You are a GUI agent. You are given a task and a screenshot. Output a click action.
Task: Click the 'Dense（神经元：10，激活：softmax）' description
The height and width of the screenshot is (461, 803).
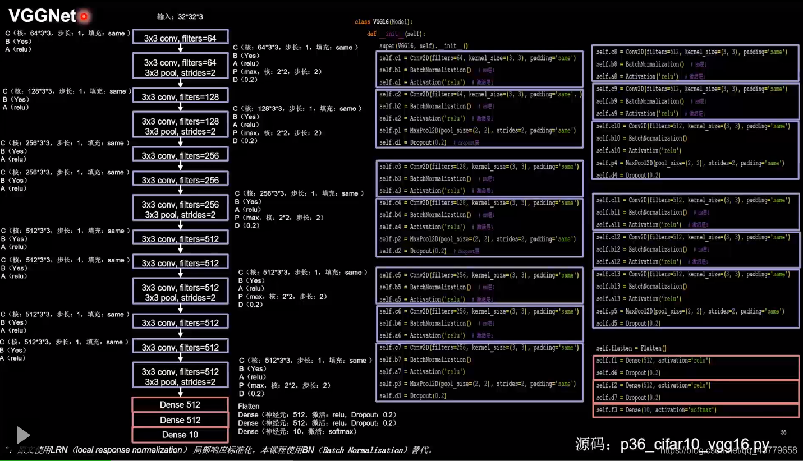click(x=297, y=431)
